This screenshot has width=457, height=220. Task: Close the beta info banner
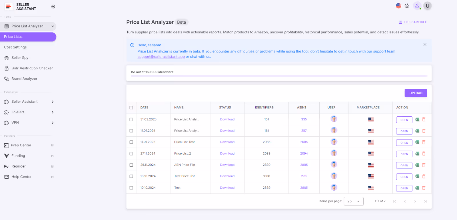425,45
